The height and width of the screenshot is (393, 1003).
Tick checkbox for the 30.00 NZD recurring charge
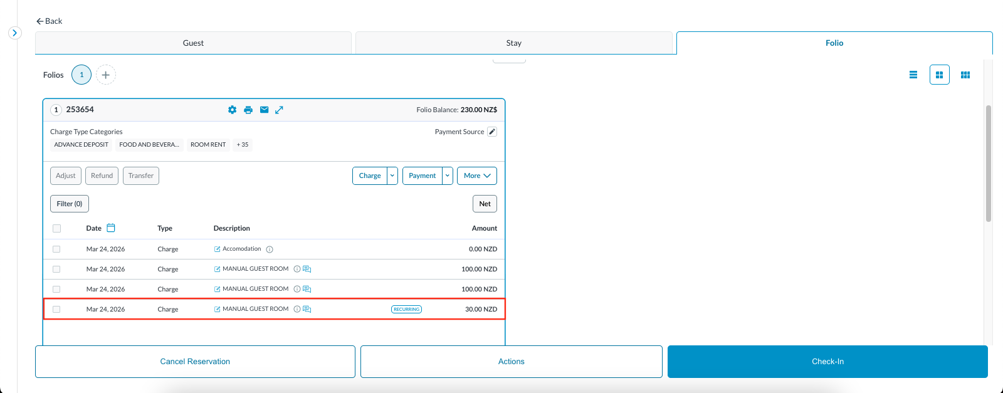pos(56,309)
